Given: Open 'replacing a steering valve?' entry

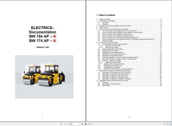Looking at the screenshot, I should [x=130, y=36].
